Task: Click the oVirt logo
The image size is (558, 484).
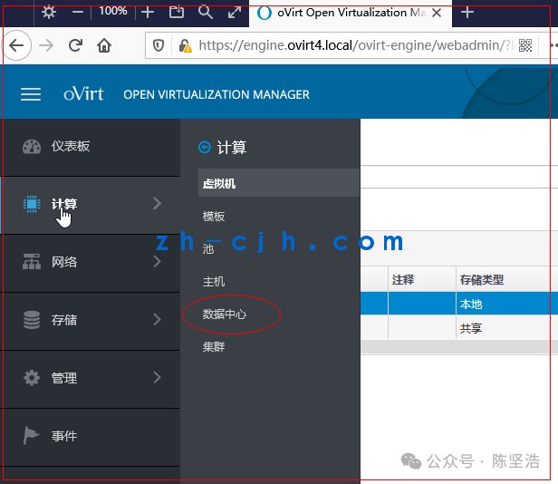Action: tap(83, 94)
